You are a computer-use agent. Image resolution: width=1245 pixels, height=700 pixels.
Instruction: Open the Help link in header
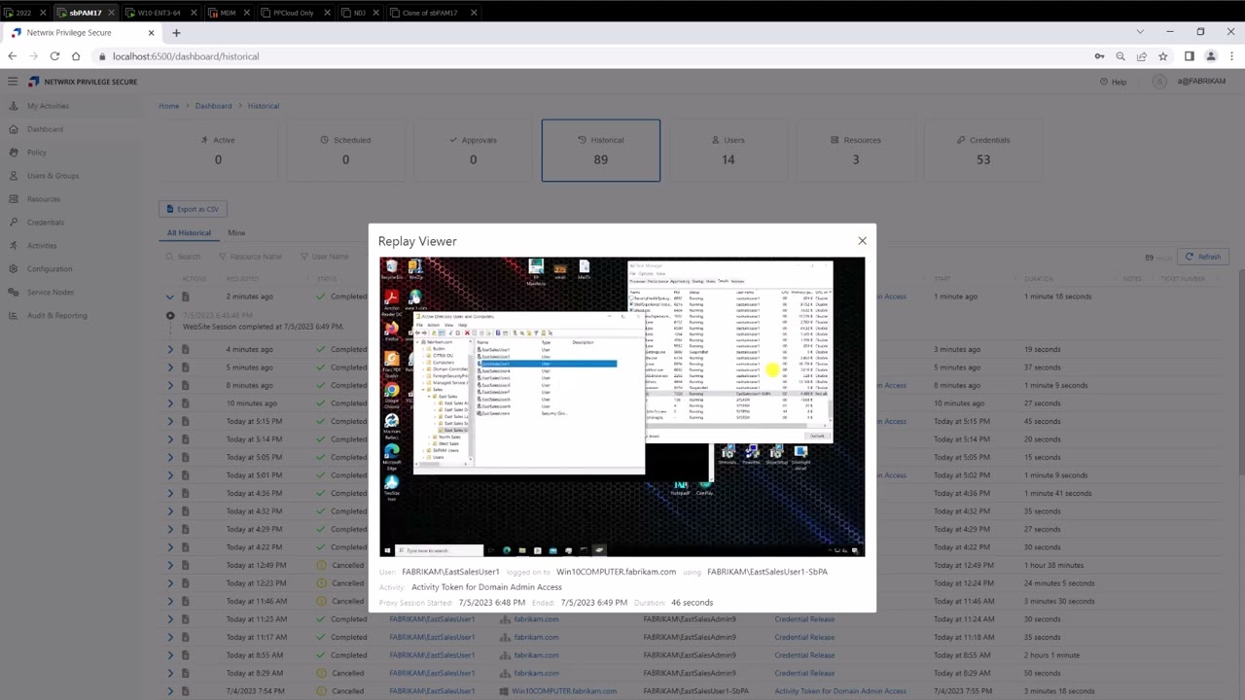pyautogui.click(x=1113, y=82)
